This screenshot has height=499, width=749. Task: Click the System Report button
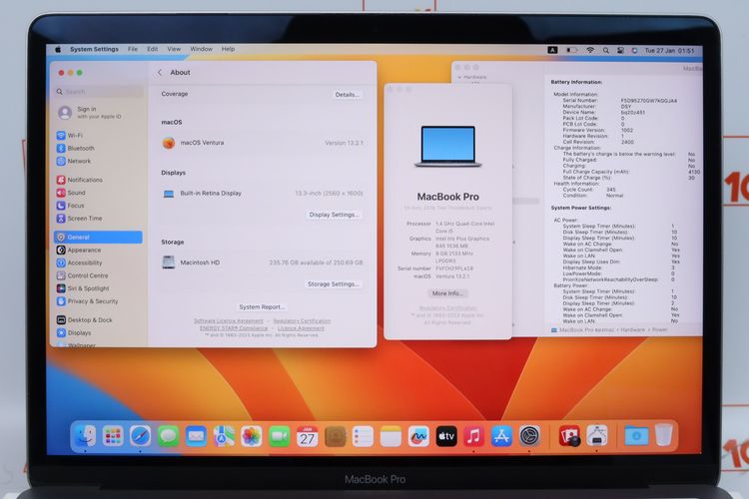pos(262,307)
